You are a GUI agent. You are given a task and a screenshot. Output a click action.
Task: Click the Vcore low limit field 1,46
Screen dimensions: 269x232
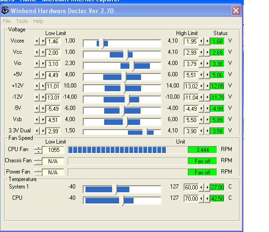[x=53, y=42]
